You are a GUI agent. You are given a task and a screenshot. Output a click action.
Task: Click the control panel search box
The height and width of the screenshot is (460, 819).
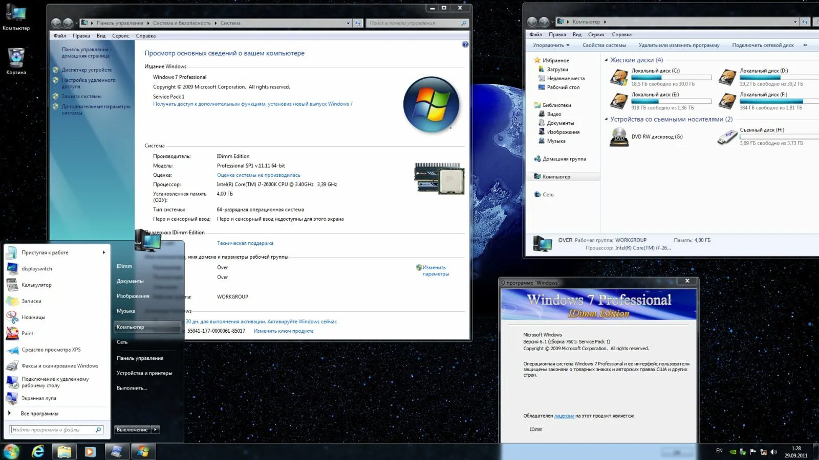(417, 23)
